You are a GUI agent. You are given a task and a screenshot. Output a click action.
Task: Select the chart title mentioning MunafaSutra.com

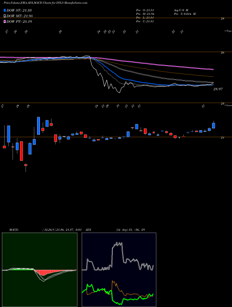(x=45, y=3)
